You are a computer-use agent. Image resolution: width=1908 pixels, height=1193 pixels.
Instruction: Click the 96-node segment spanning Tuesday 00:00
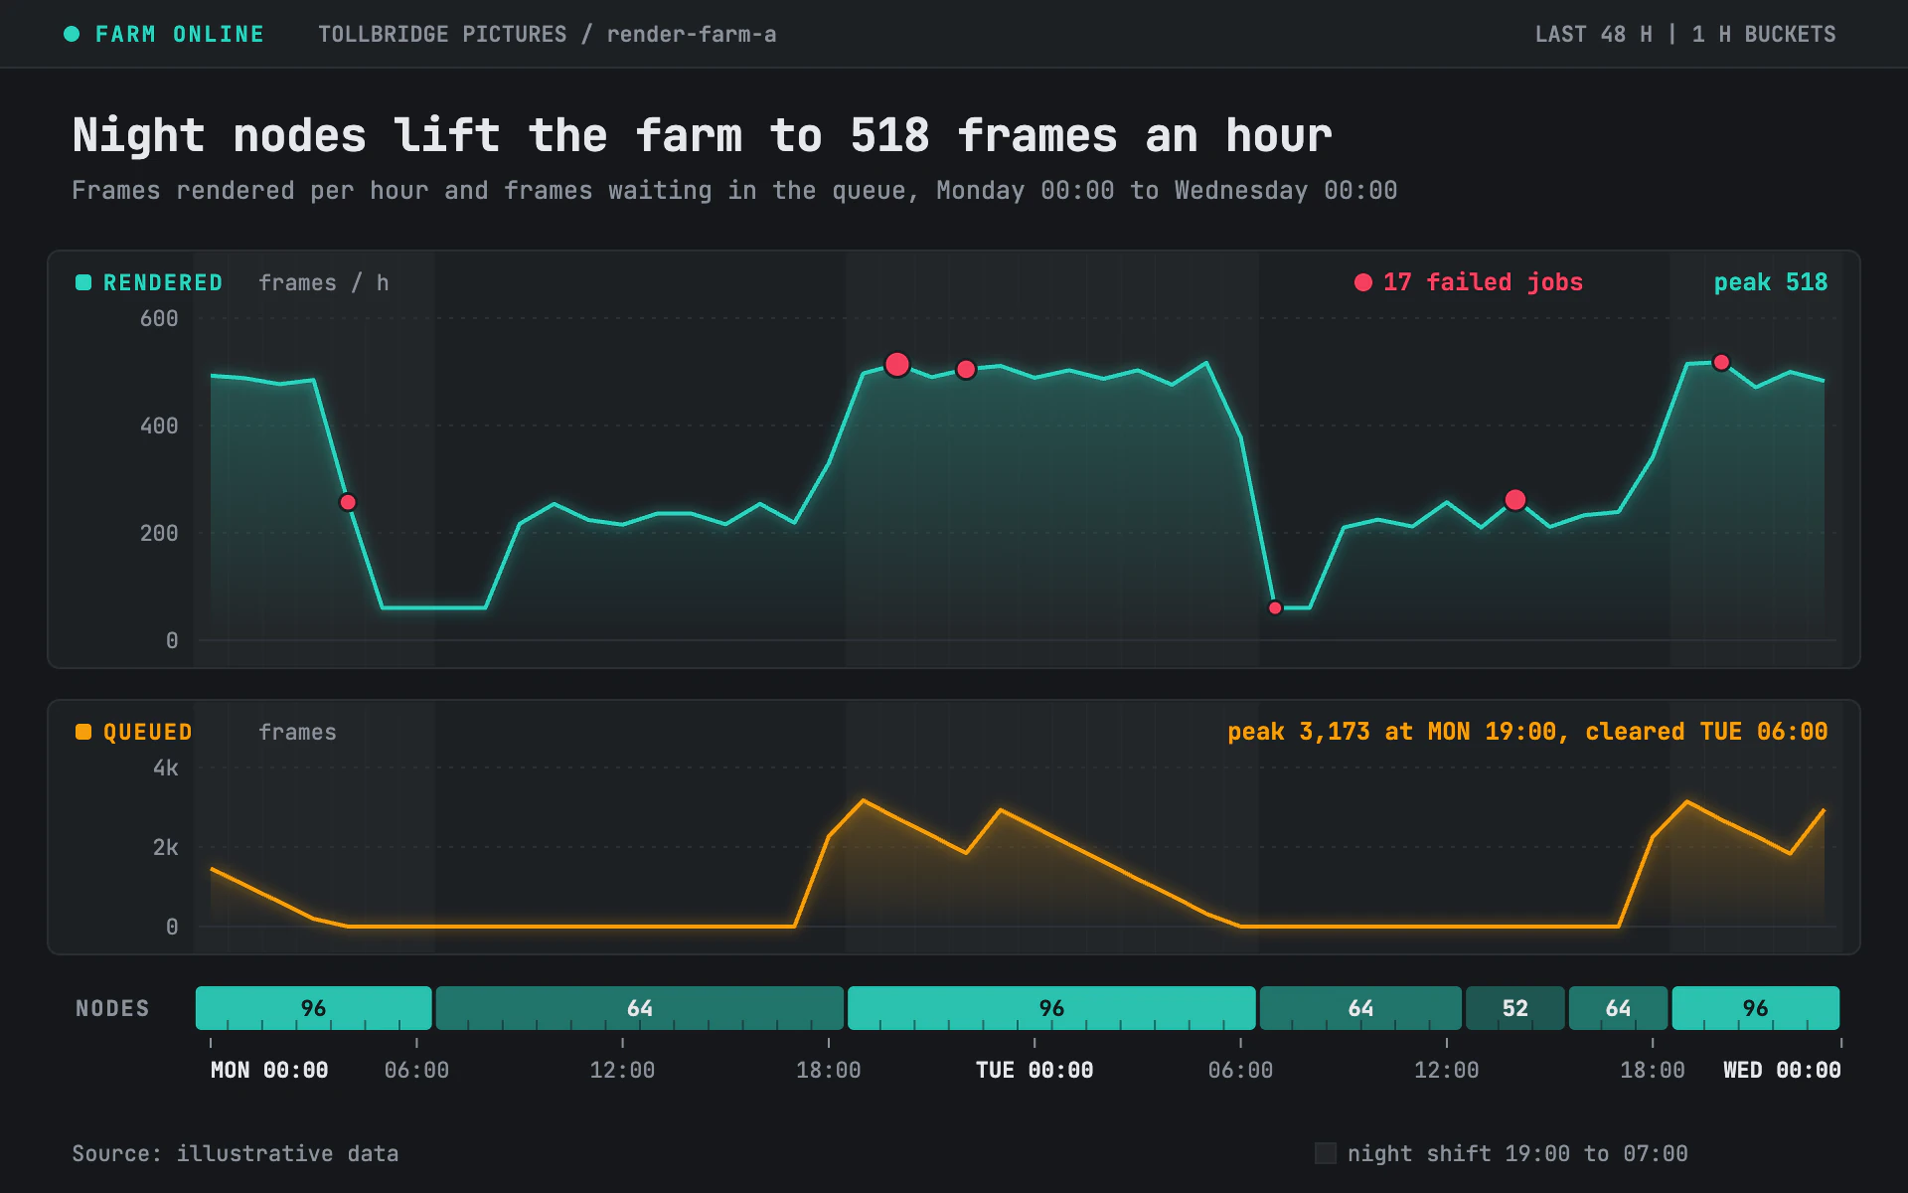pyautogui.click(x=1051, y=1008)
